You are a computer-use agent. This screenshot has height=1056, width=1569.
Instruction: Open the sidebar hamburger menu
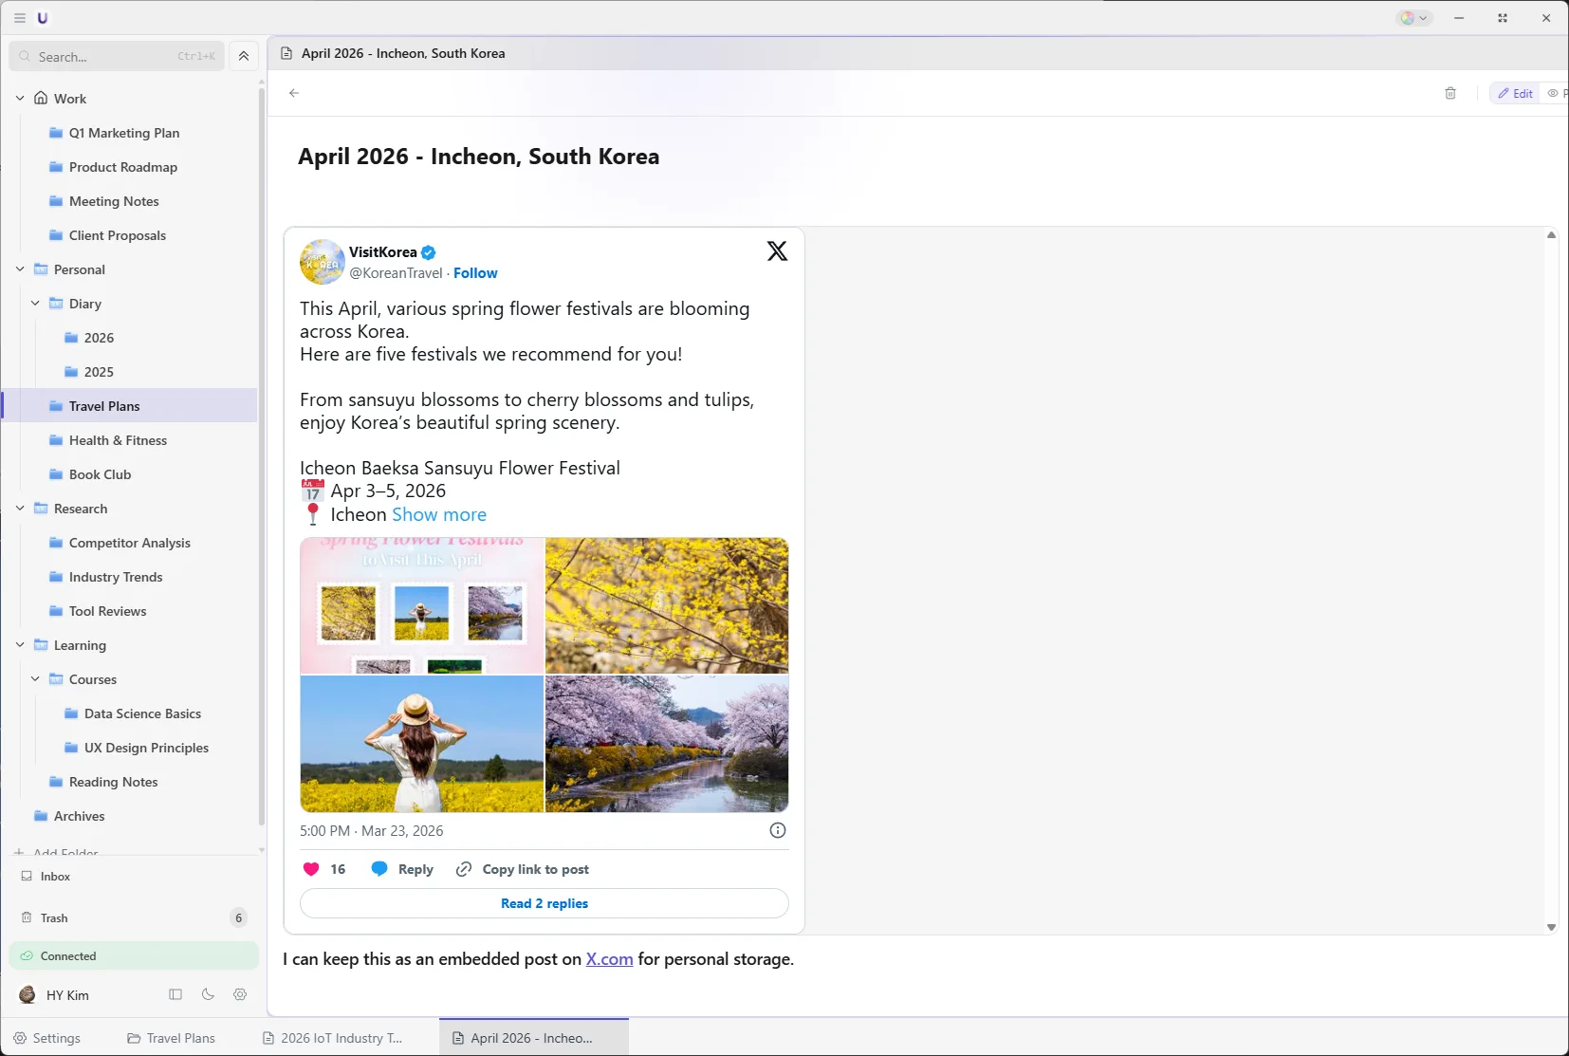point(19,17)
